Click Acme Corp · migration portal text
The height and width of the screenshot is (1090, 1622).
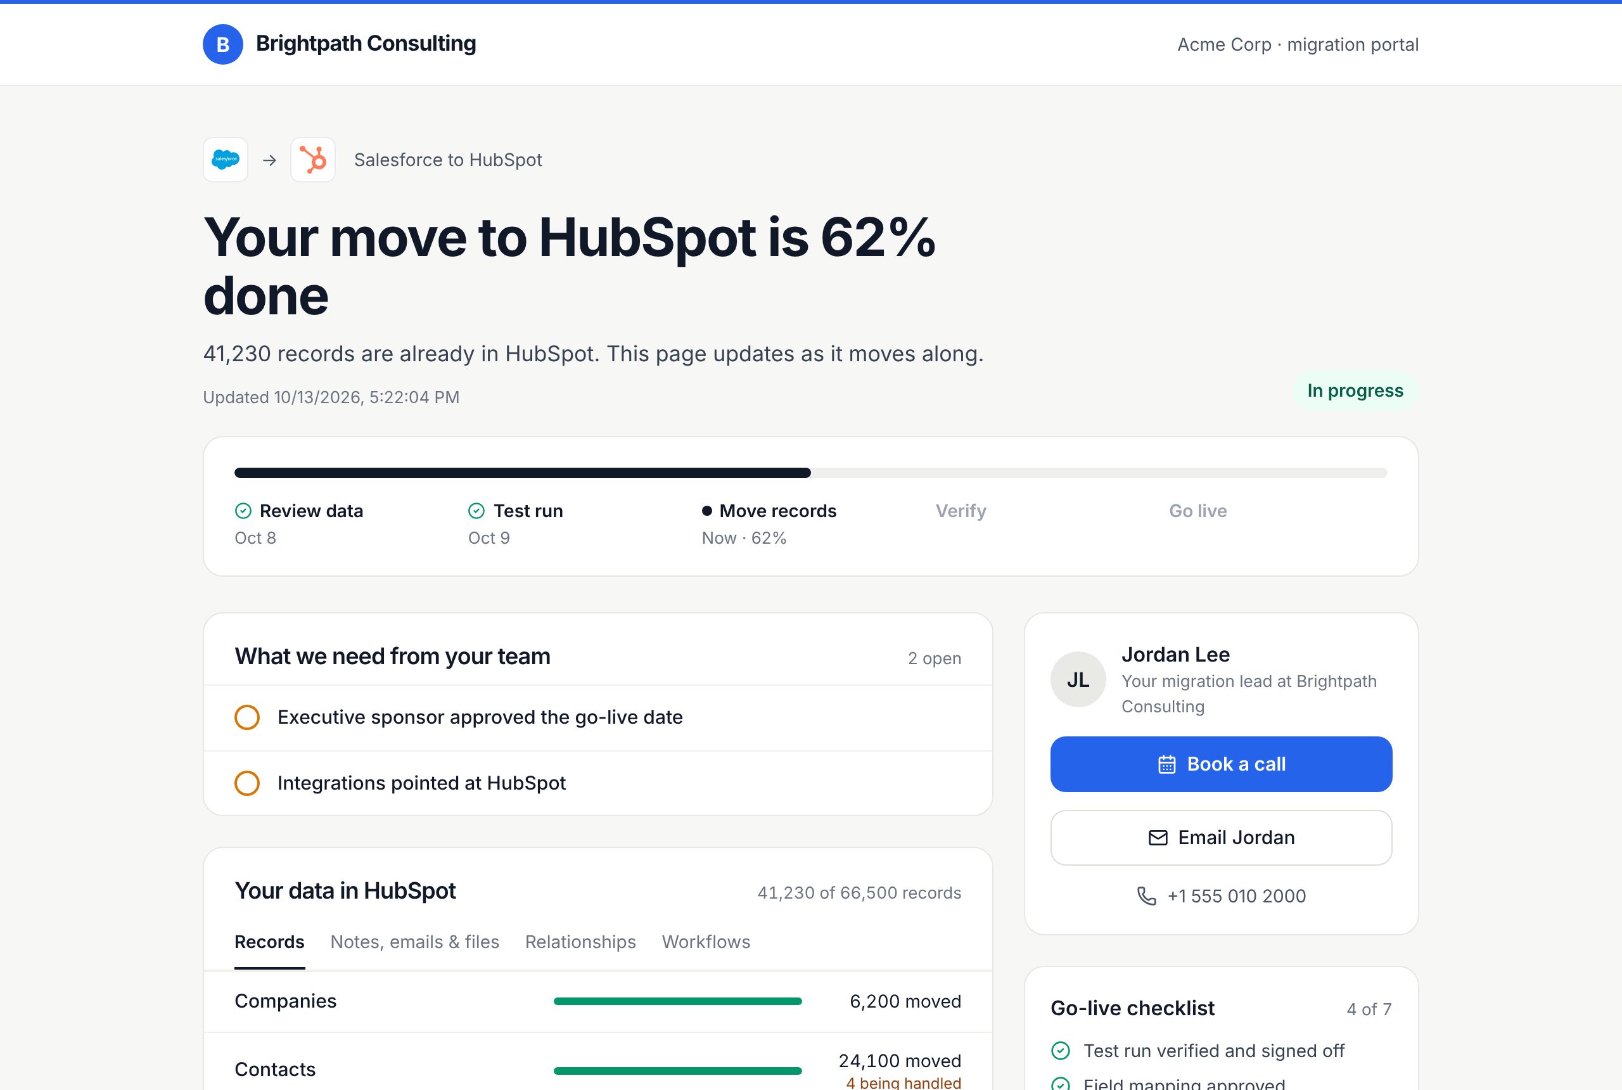tap(1298, 44)
